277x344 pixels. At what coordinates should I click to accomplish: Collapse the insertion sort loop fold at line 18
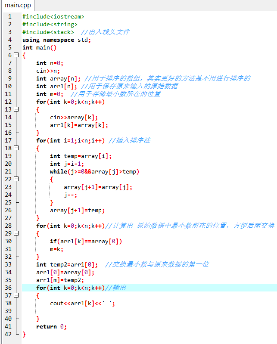(x=16, y=148)
